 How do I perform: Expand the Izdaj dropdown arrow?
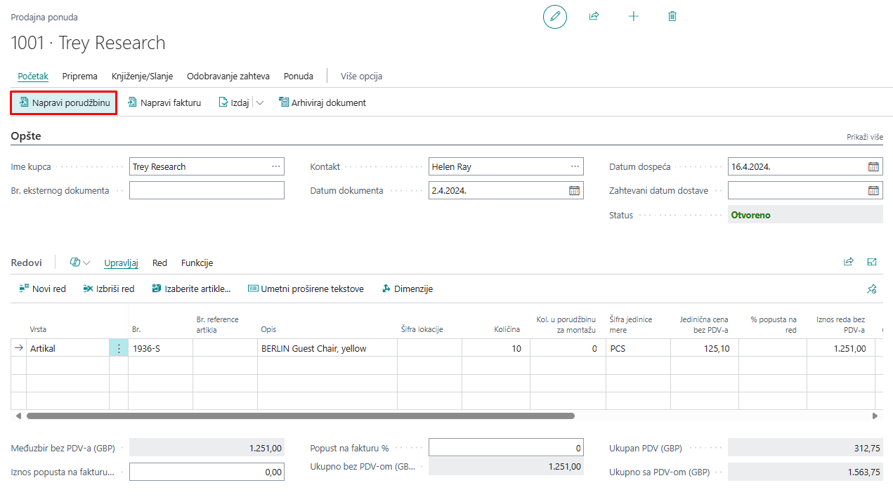click(x=260, y=102)
